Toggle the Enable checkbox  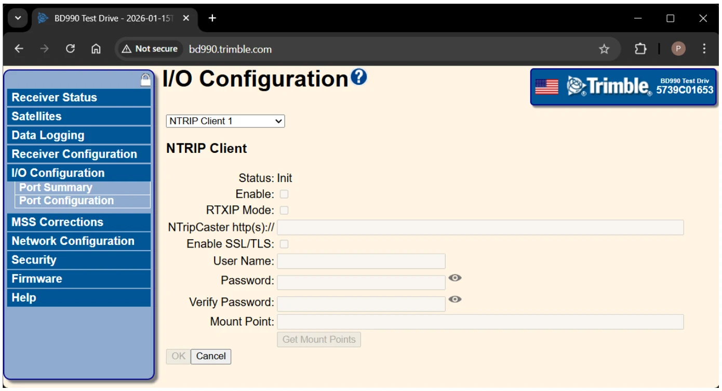284,194
